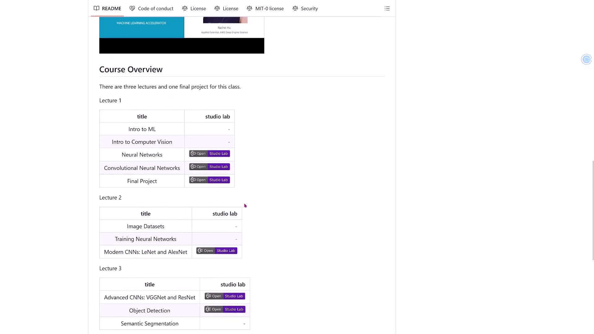The image size is (594, 334).
Task: Select the first License tab
Action: [194, 8]
